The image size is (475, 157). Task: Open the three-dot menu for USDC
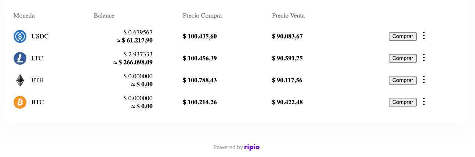[424, 35]
